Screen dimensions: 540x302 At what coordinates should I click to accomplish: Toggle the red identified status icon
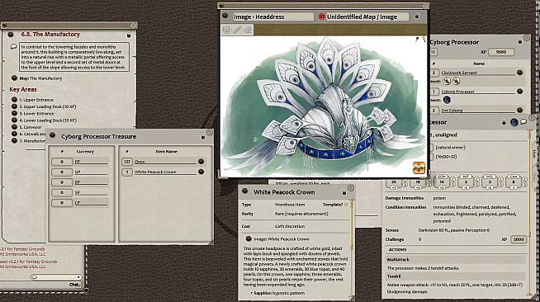pos(321,17)
